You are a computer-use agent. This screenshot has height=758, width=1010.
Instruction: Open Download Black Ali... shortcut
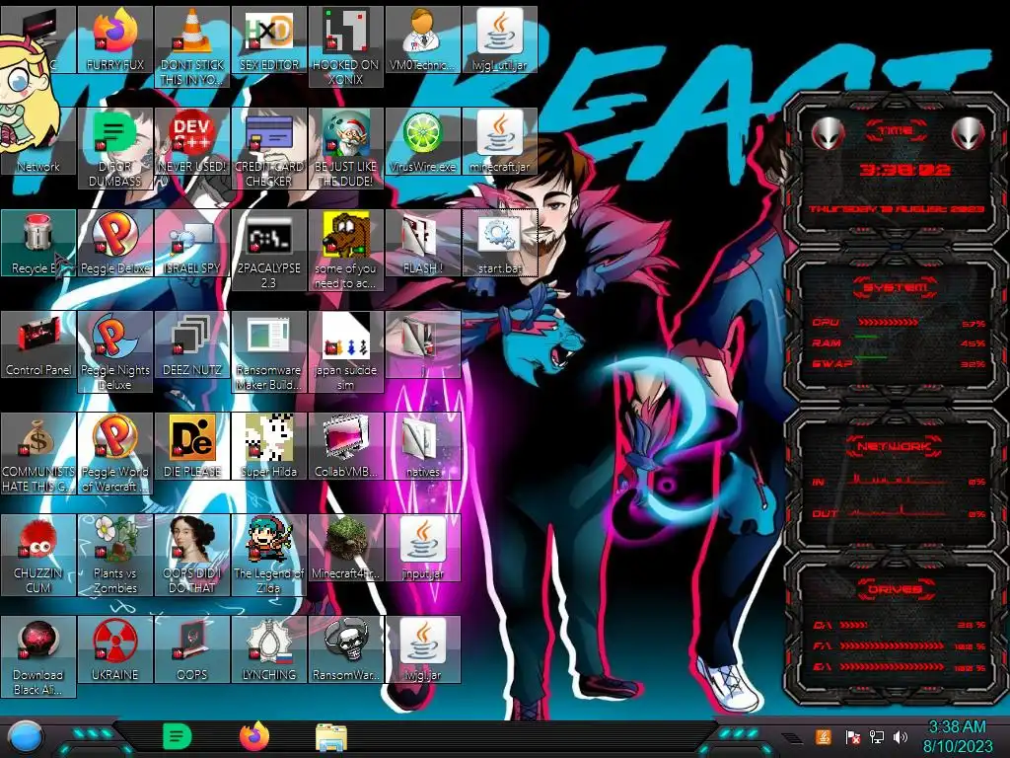[38, 656]
